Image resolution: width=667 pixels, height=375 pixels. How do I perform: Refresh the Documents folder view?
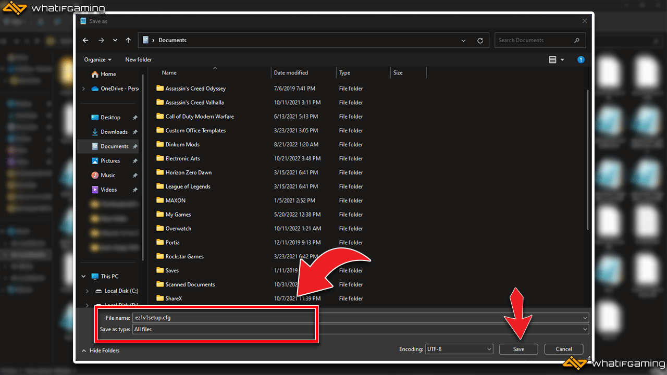pos(480,40)
